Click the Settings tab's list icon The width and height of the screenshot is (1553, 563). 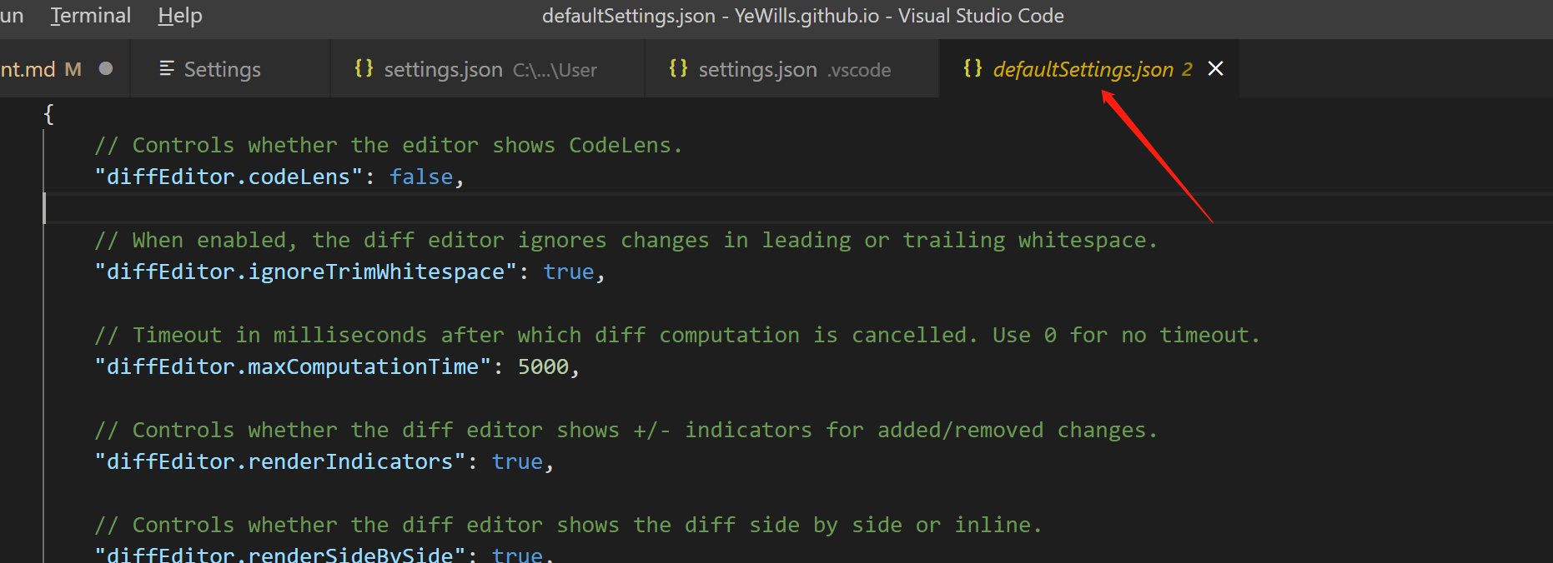click(x=167, y=68)
